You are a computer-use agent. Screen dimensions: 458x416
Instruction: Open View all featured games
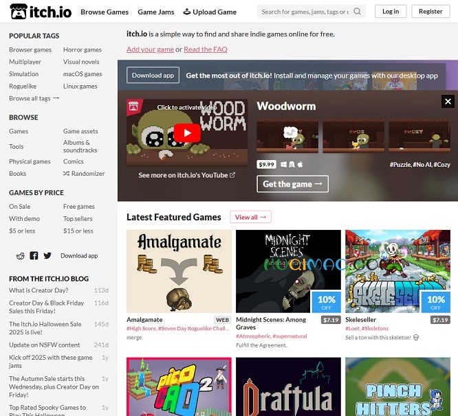(250, 217)
